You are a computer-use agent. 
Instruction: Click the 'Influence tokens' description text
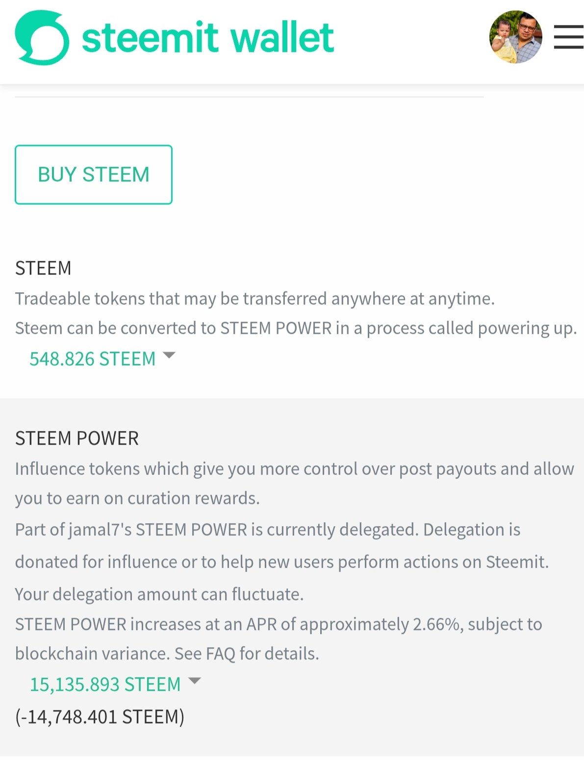click(294, 469)
